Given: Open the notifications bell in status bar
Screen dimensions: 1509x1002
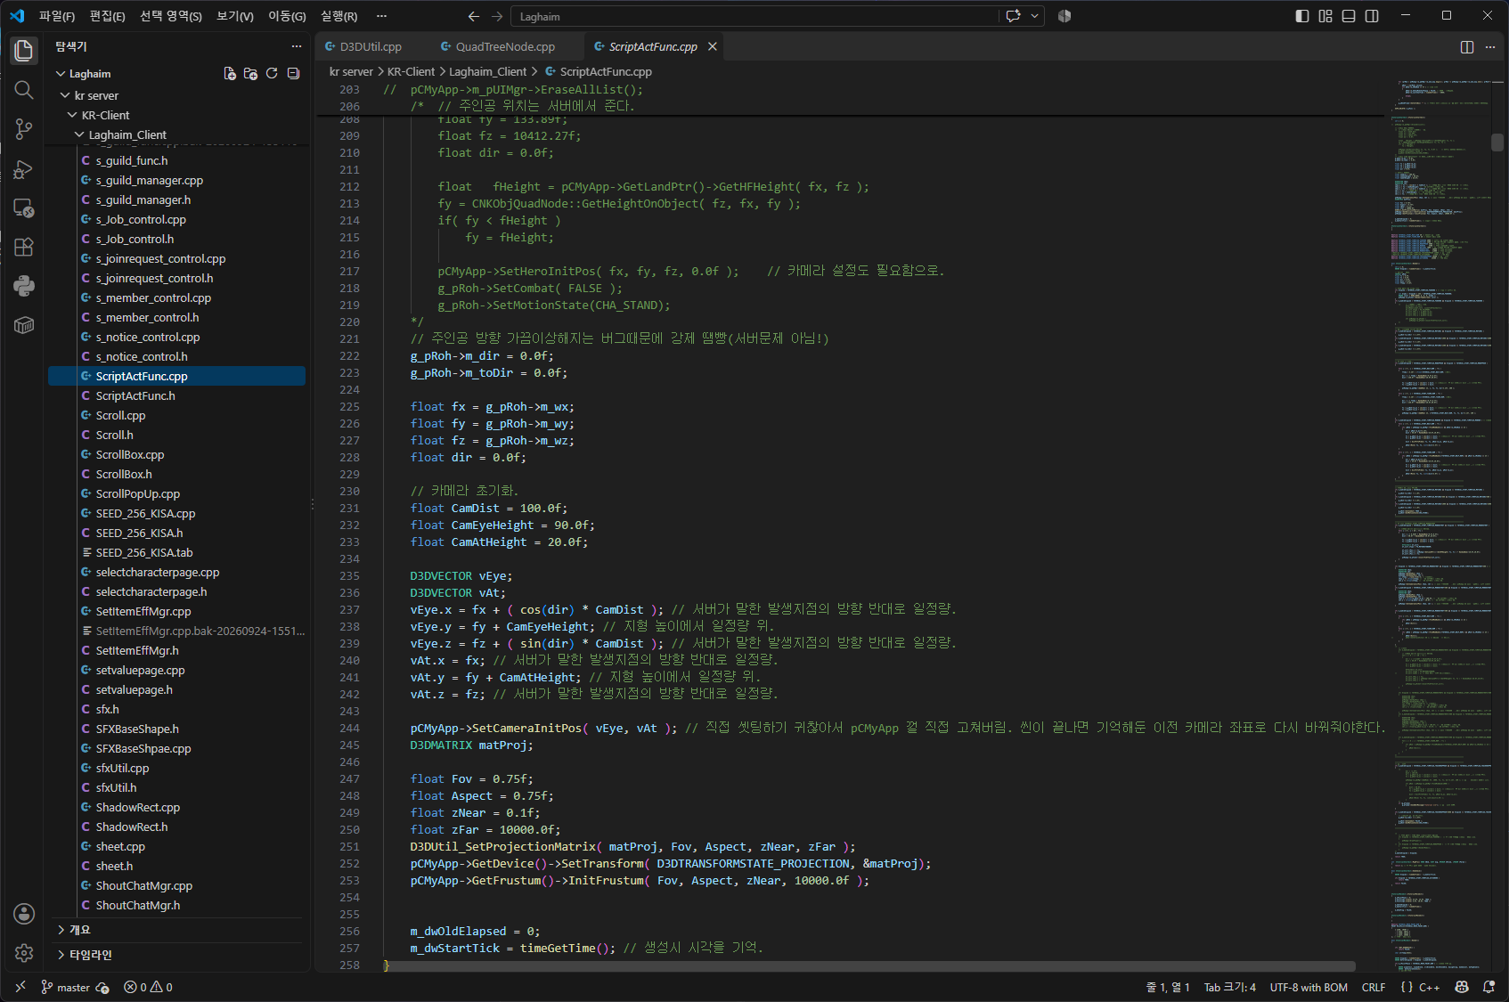Looking at the screenshot, I should click(1489, 987).
